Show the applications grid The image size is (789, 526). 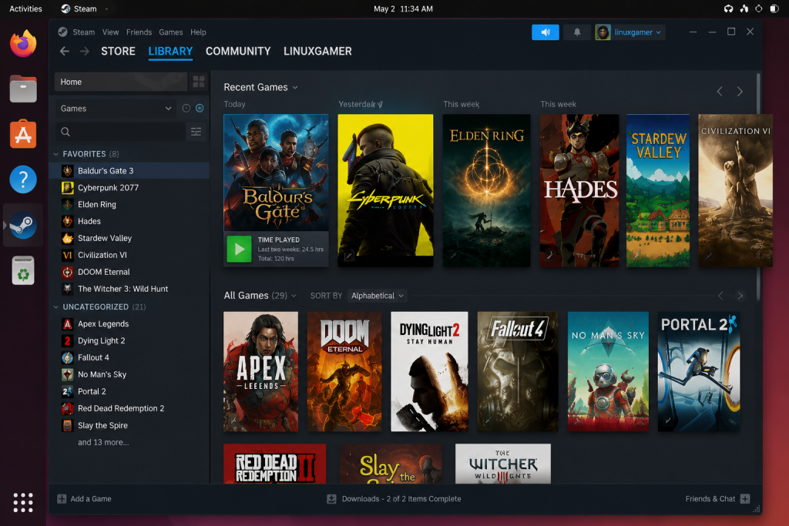click(x=23, y=502)
